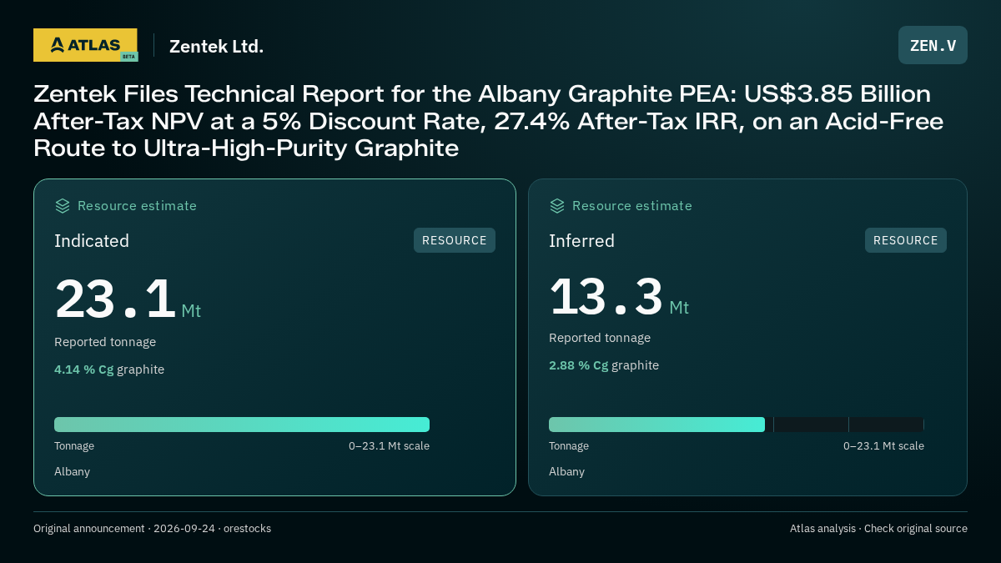Image resolution: width=1001 pixels, height=563 pixels.
Task: Click the BETA tag on Atlas logo
Action: pyautogui.click(x=128, y=57)
